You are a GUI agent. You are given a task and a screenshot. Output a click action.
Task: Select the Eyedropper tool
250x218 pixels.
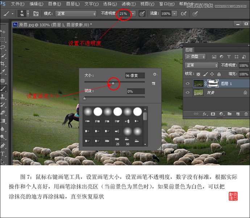[3, 72]
